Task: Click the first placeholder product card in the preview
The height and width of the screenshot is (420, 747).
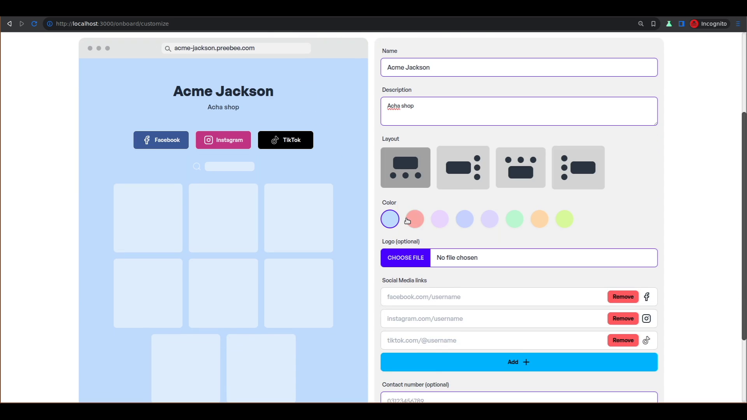Action: 148,218
